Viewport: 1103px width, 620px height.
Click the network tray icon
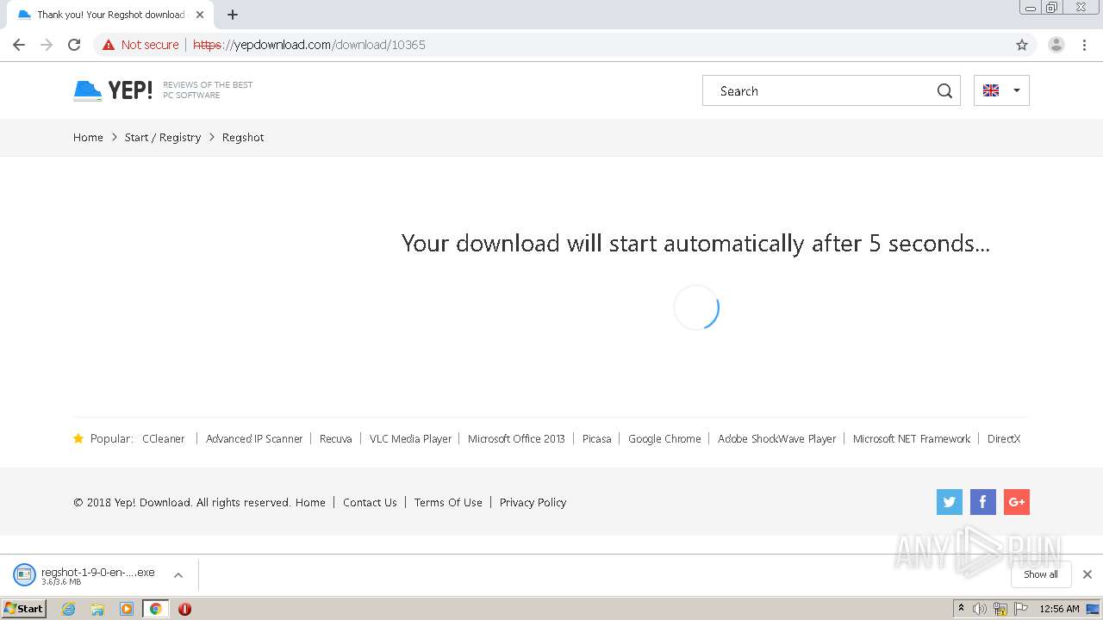tap(1000, 609)
